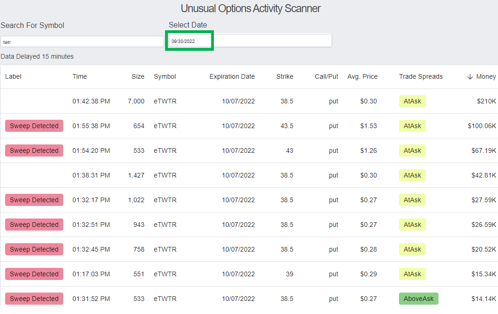Click the money value $67.19K

(484, 150)
